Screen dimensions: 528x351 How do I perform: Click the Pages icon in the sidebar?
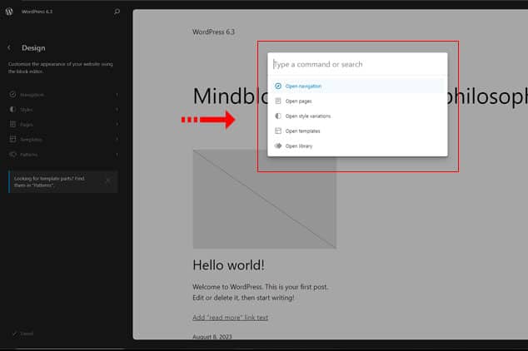12,125
